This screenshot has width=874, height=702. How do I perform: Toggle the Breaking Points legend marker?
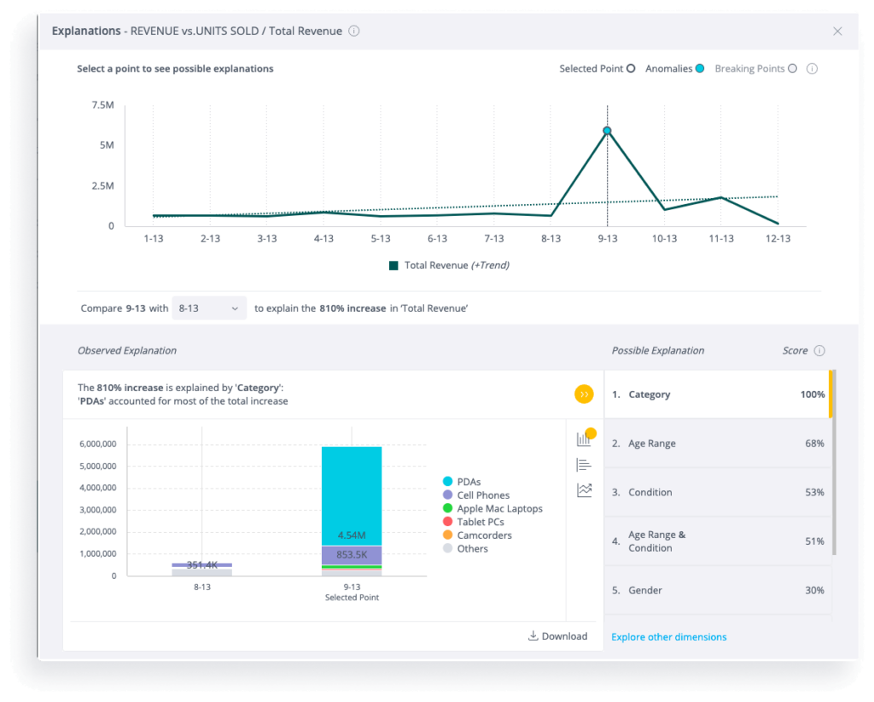[x=792, y=68]
